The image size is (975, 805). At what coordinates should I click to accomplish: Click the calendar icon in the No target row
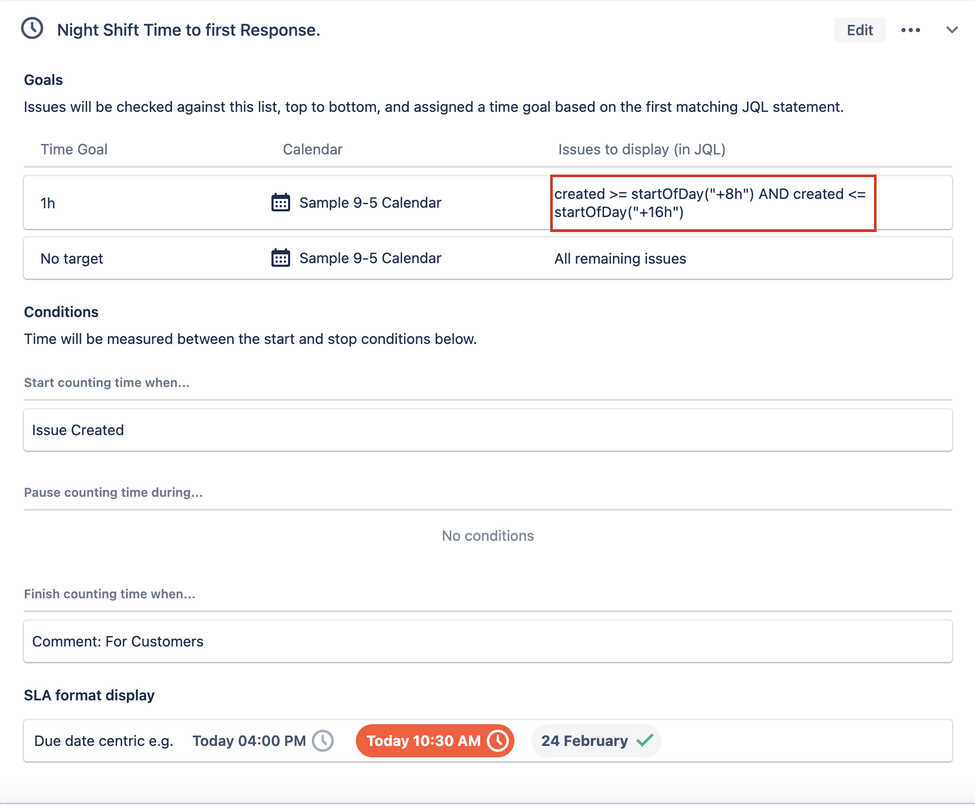281,258
